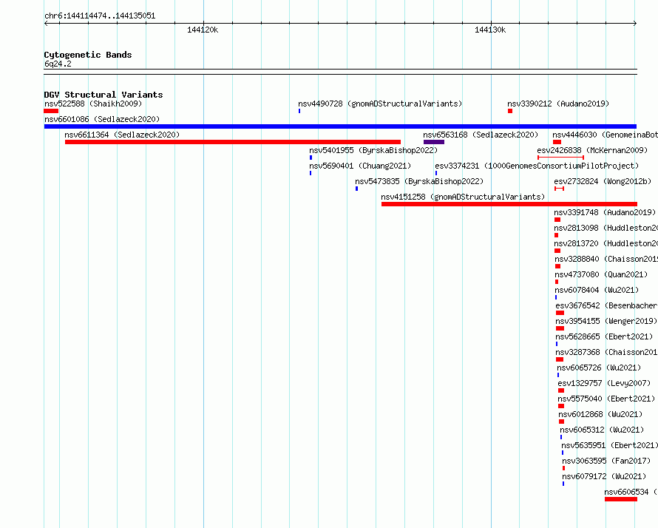The image size is (658, 528).
Task: Select esv2426838 (McKernan2009) label
Action: (592, 150)
